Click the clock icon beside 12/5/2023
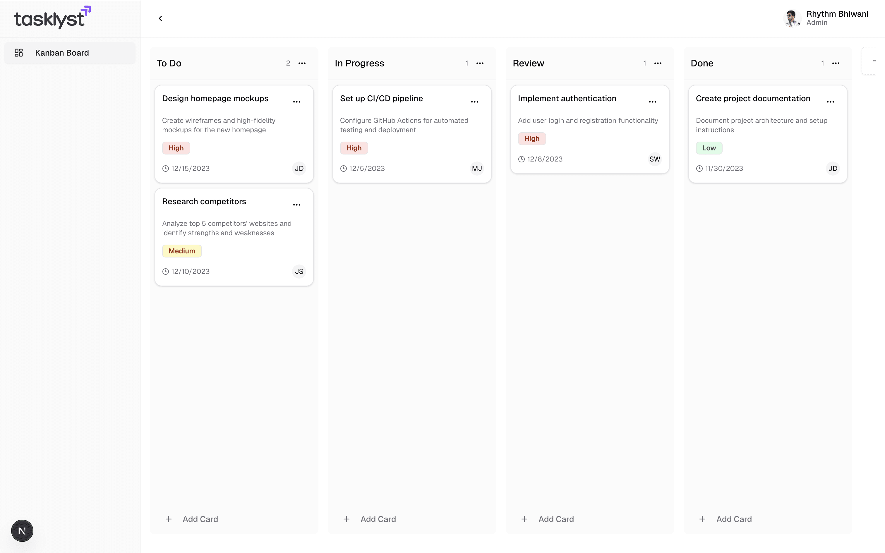This screenshot has height=553, width=885. click(x=343, y=169)
